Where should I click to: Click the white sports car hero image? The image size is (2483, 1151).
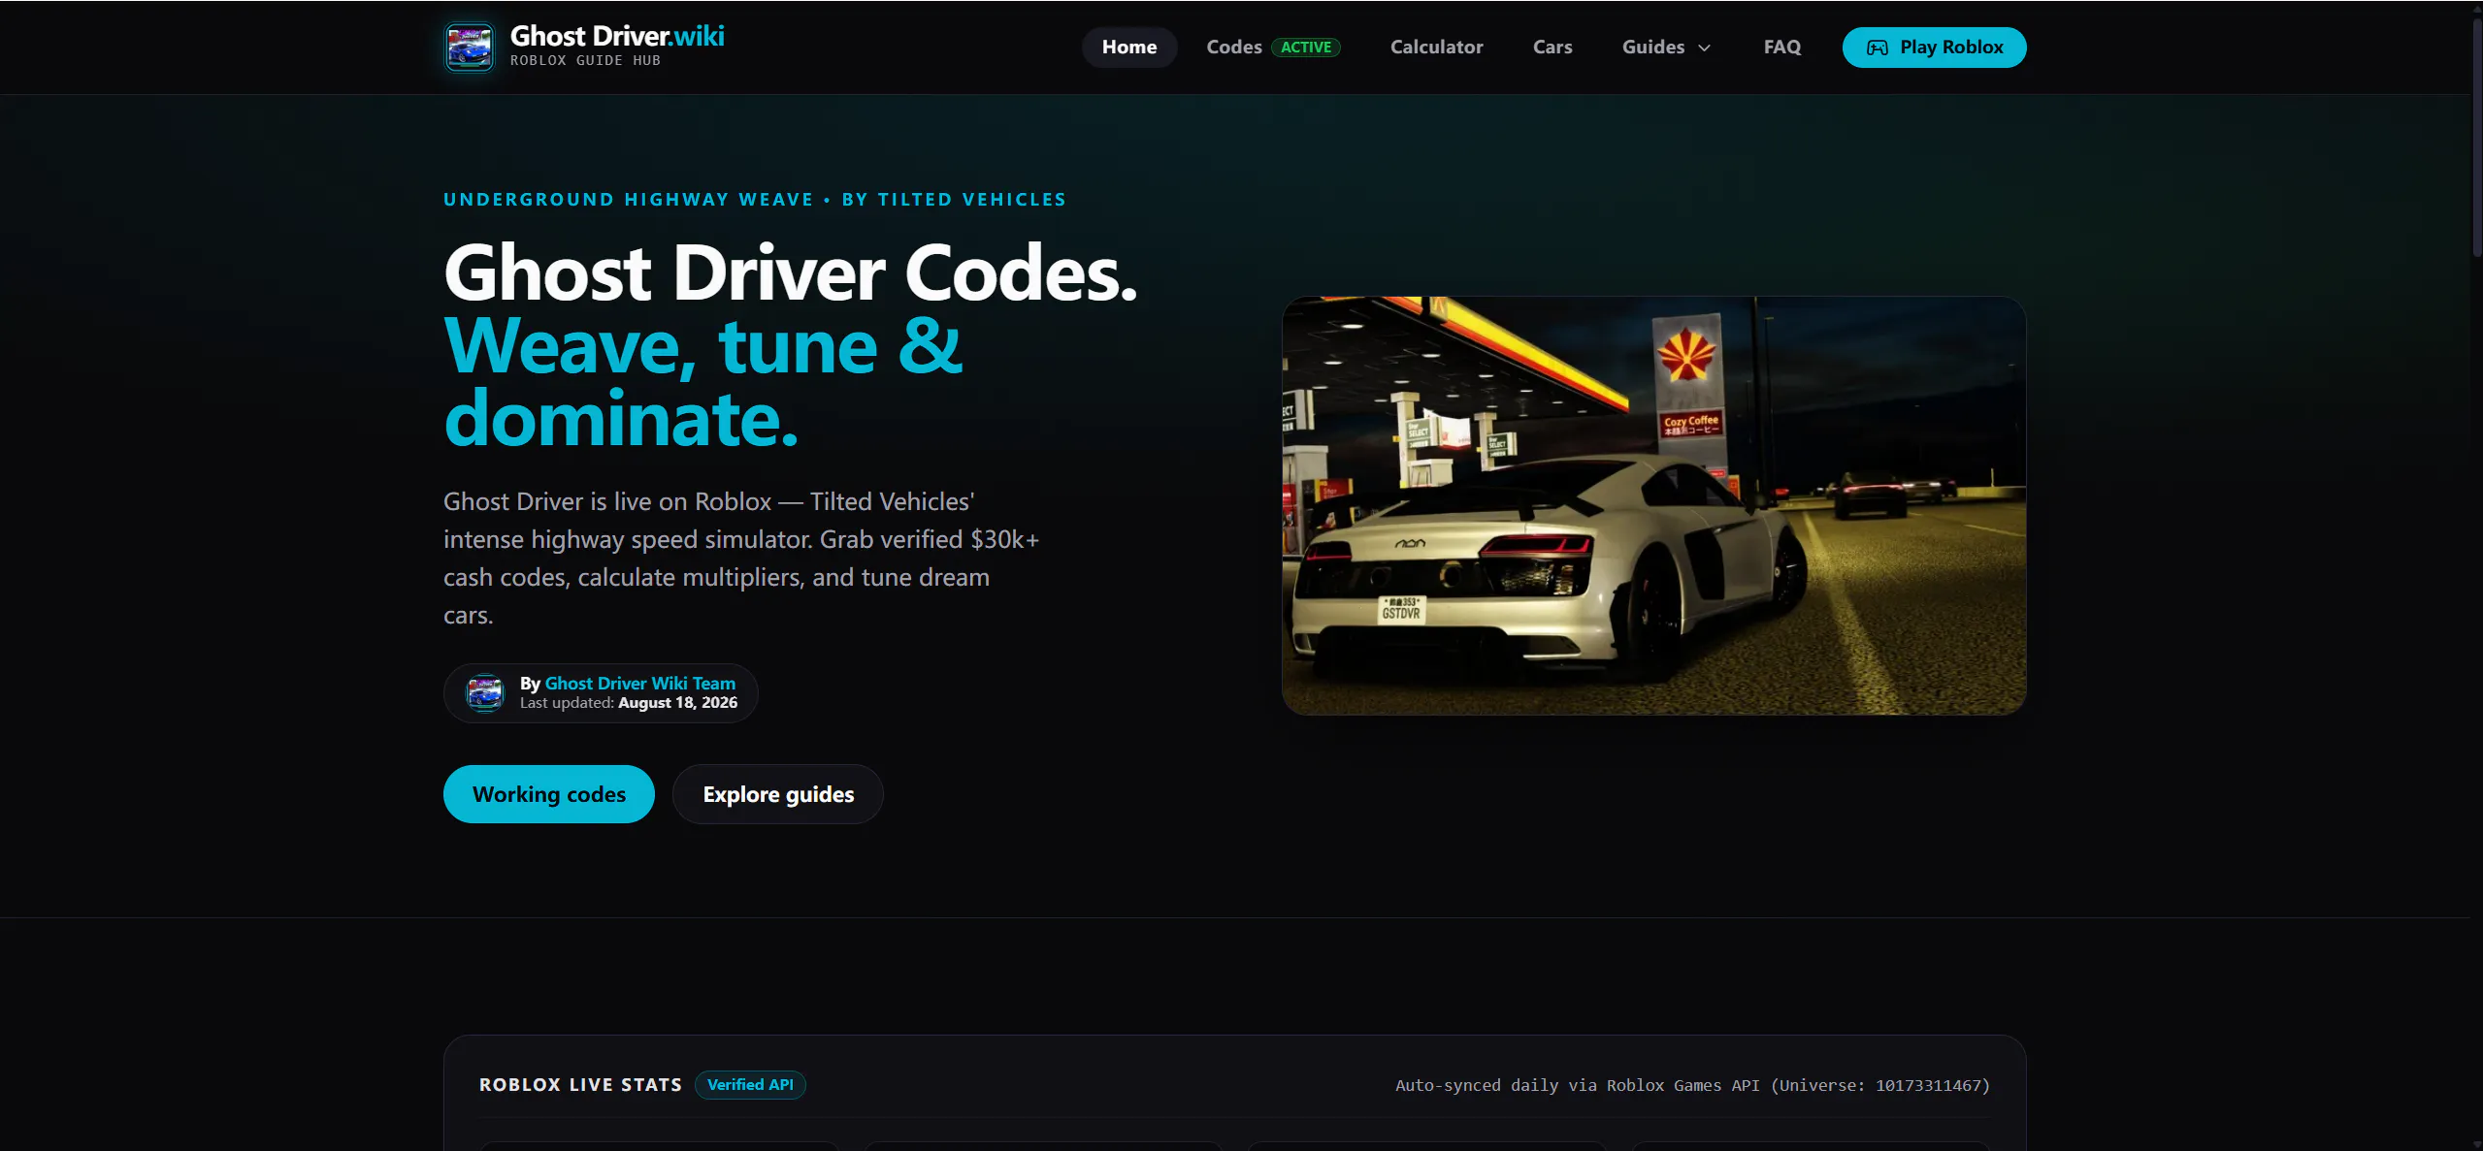coord(1653,505)
